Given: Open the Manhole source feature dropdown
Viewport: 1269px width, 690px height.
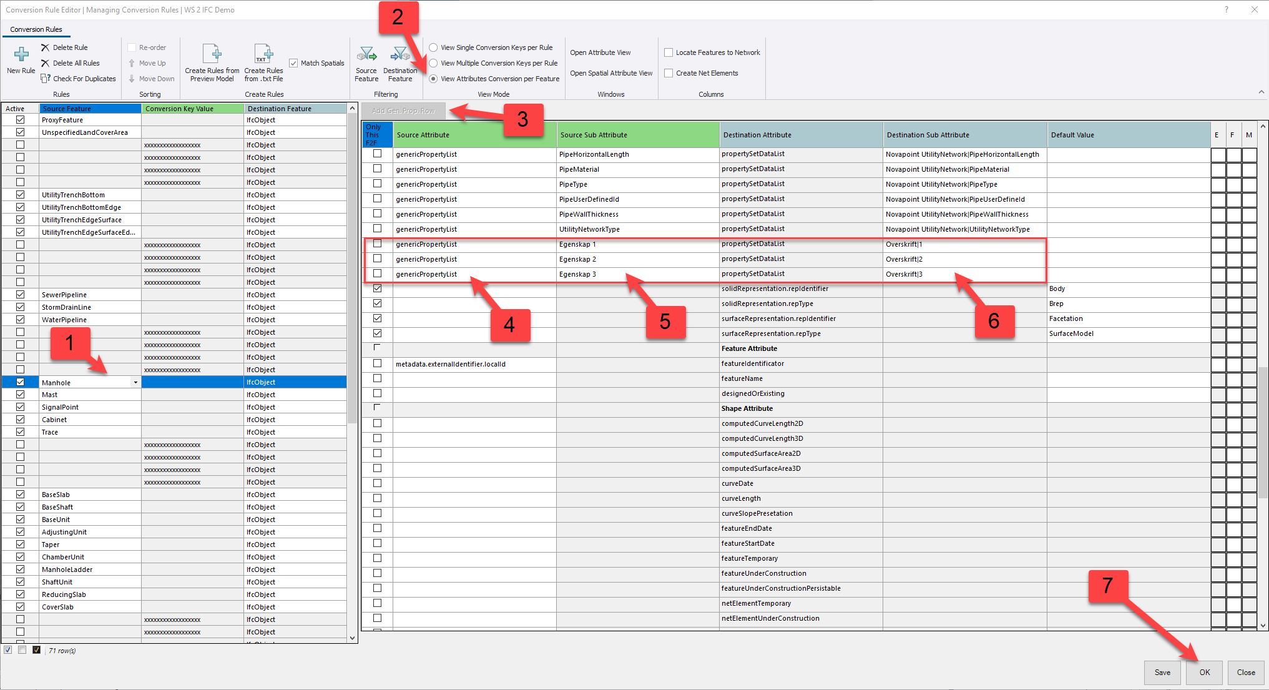Looking at the screenshot, I should coord(135,382).
